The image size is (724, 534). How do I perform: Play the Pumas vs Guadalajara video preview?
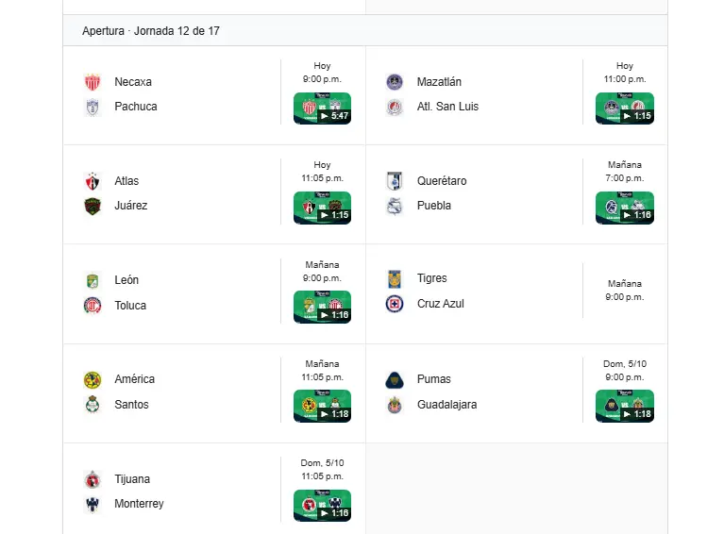625,406
